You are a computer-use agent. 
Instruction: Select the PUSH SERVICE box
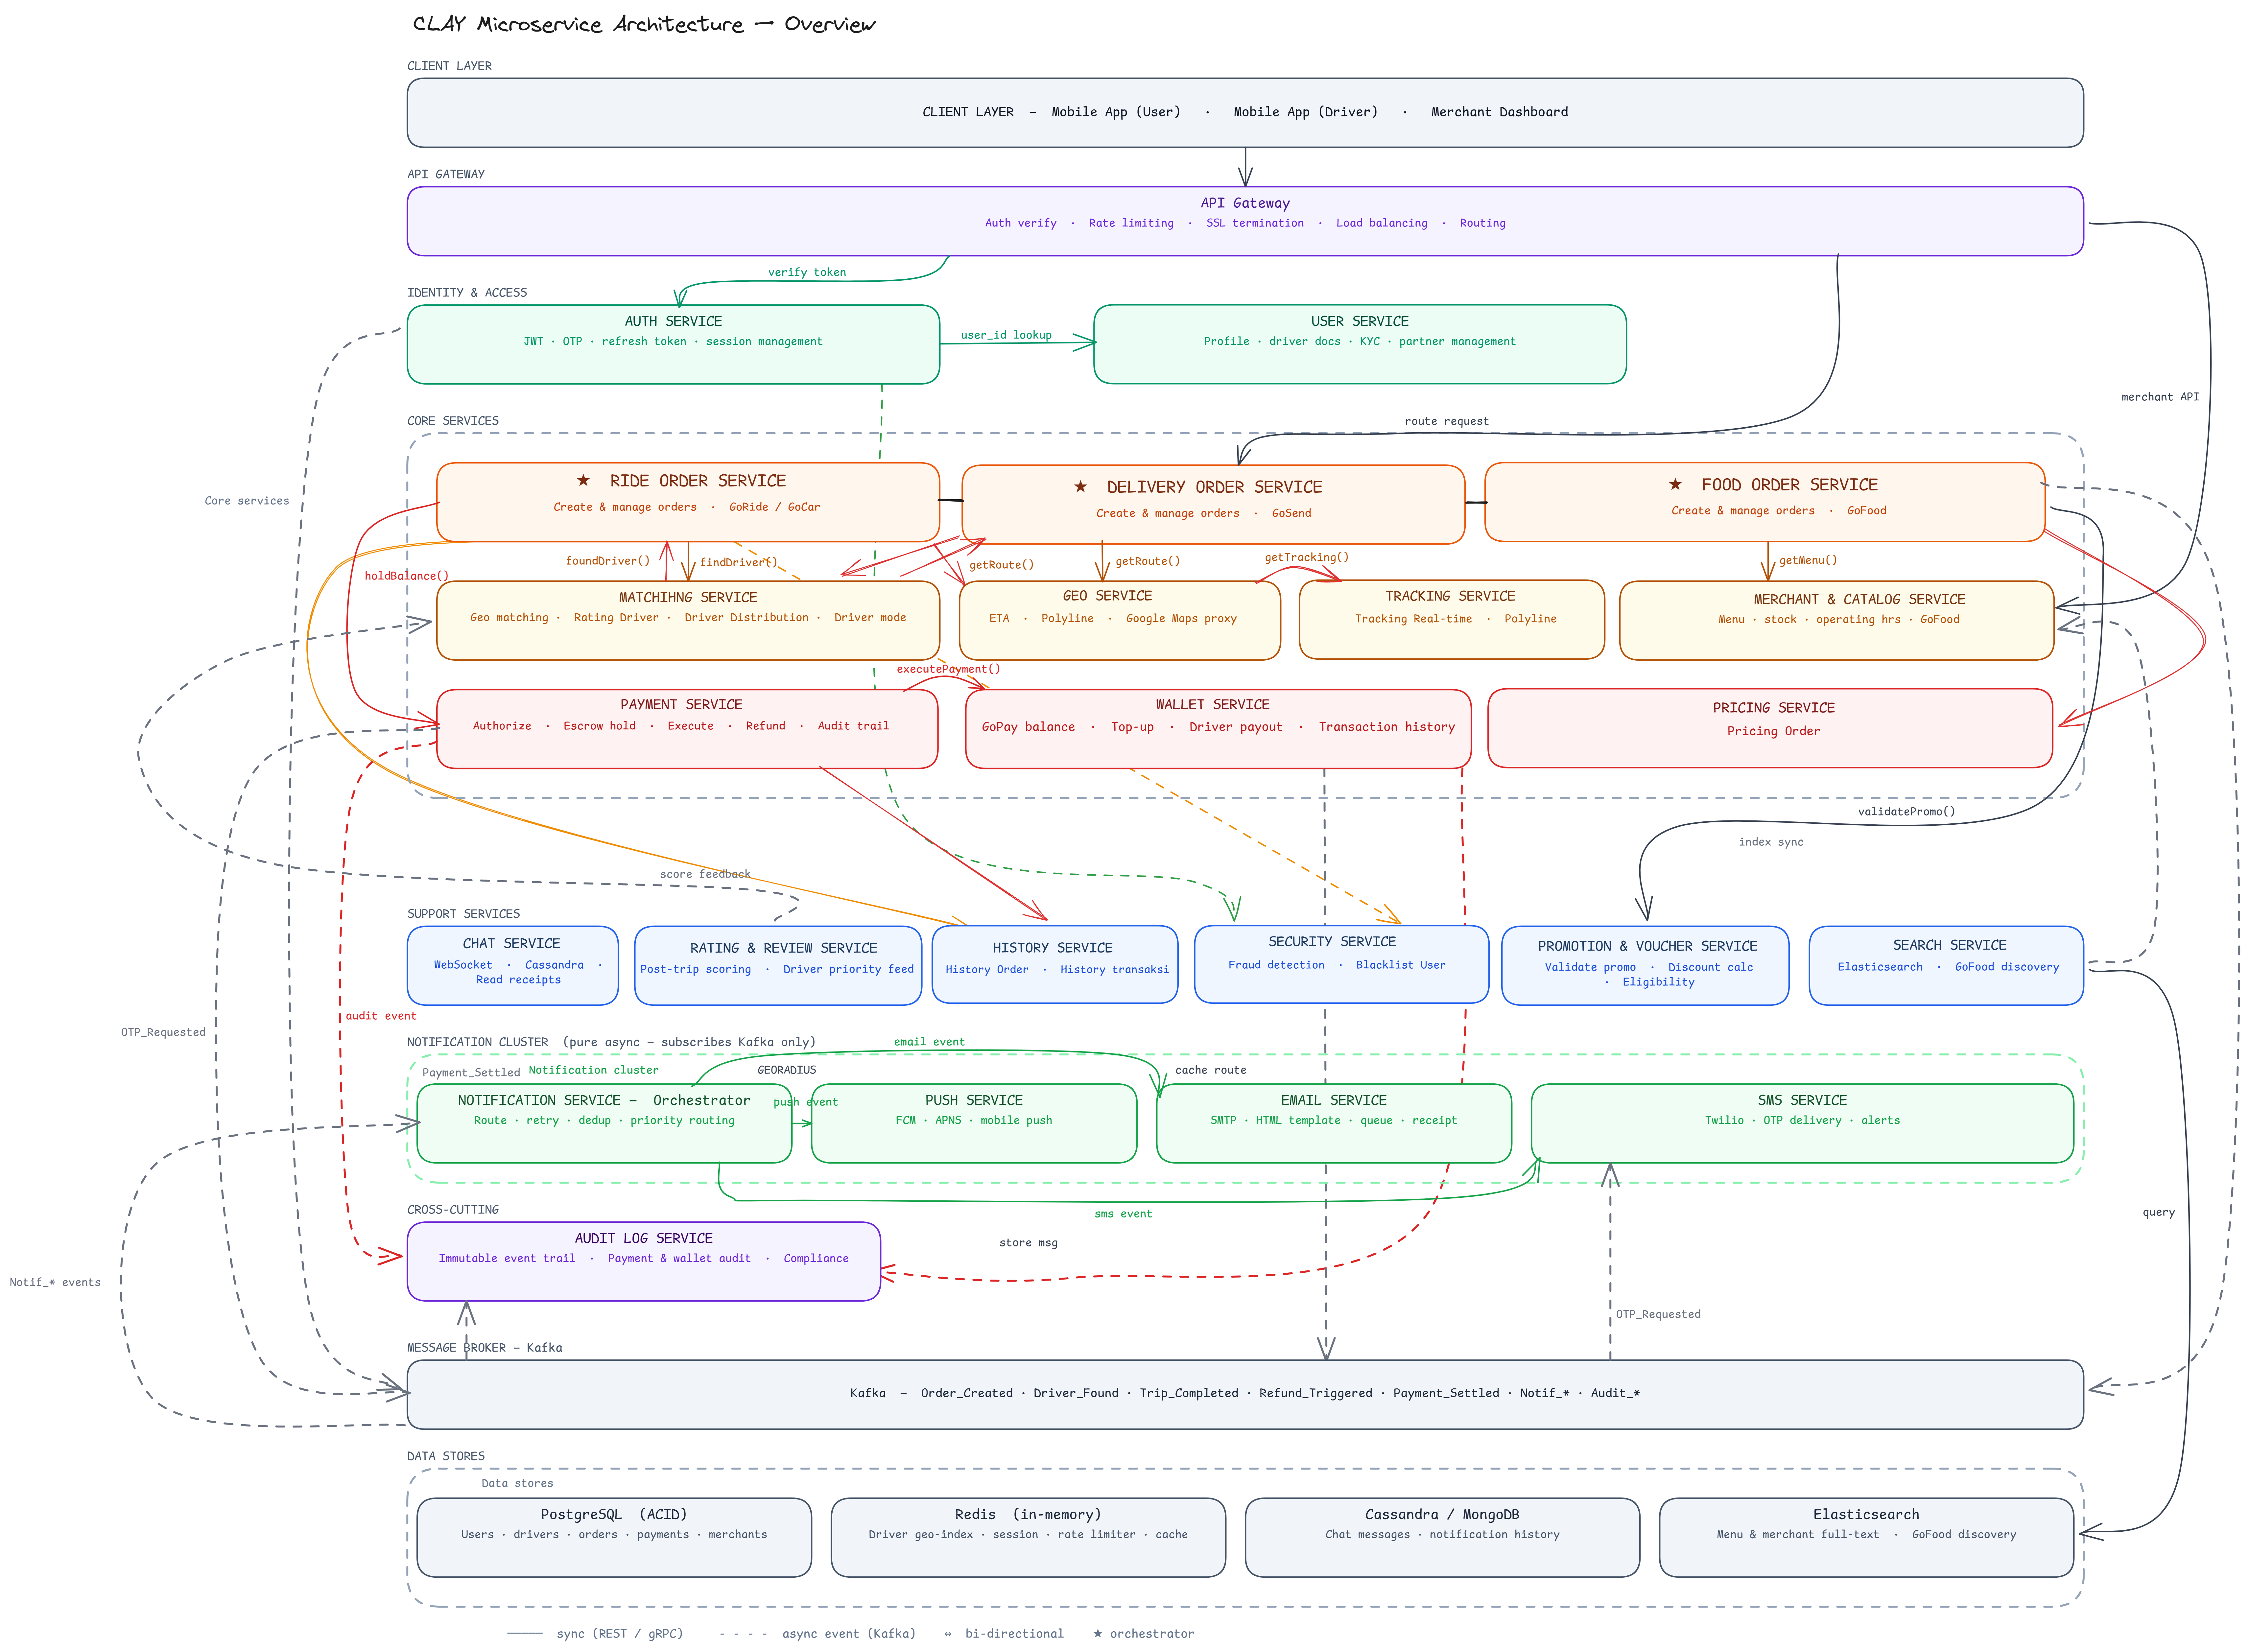(x=974, y=1123)
